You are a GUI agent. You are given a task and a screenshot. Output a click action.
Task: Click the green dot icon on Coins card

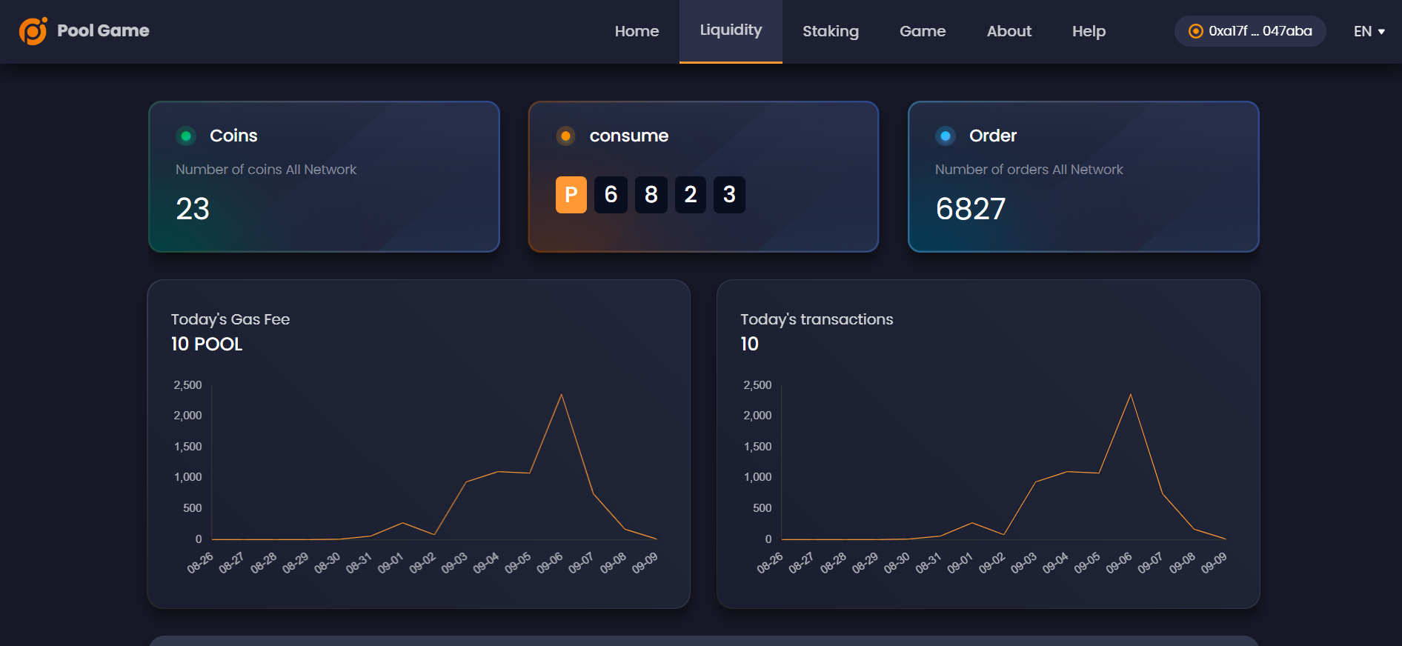[x=186, y=136]
